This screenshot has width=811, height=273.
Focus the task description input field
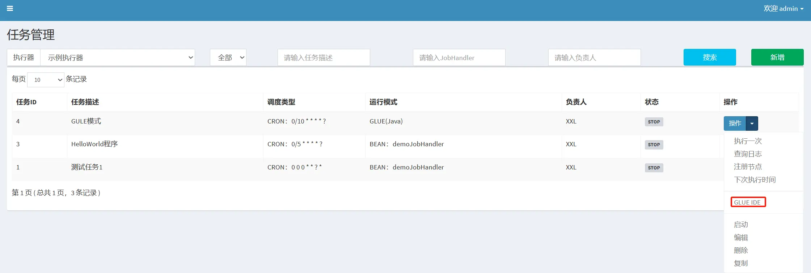(x=324, y=58)
